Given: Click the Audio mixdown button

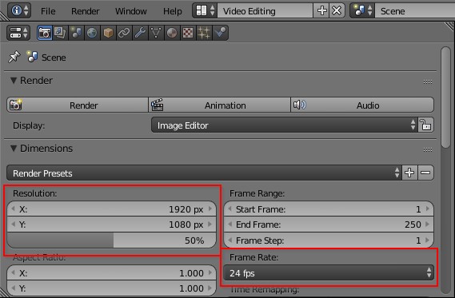Looking at the screenshot, I should point(362,105).
